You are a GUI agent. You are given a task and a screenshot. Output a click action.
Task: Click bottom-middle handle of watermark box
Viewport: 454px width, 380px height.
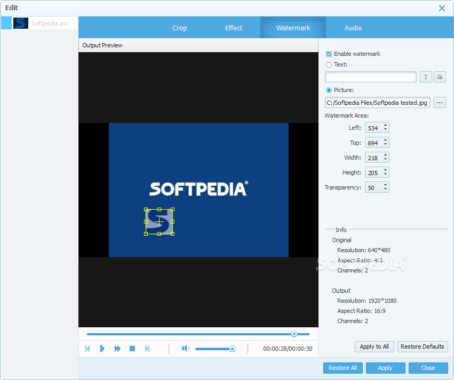[160, 234]
